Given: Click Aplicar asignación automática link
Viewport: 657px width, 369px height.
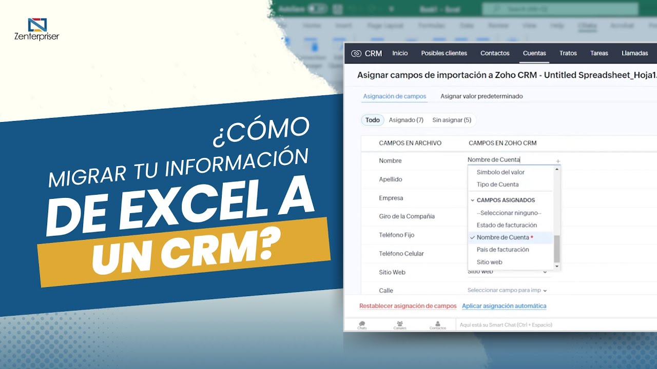Looking at the screenshot, I should click(504, 306).
